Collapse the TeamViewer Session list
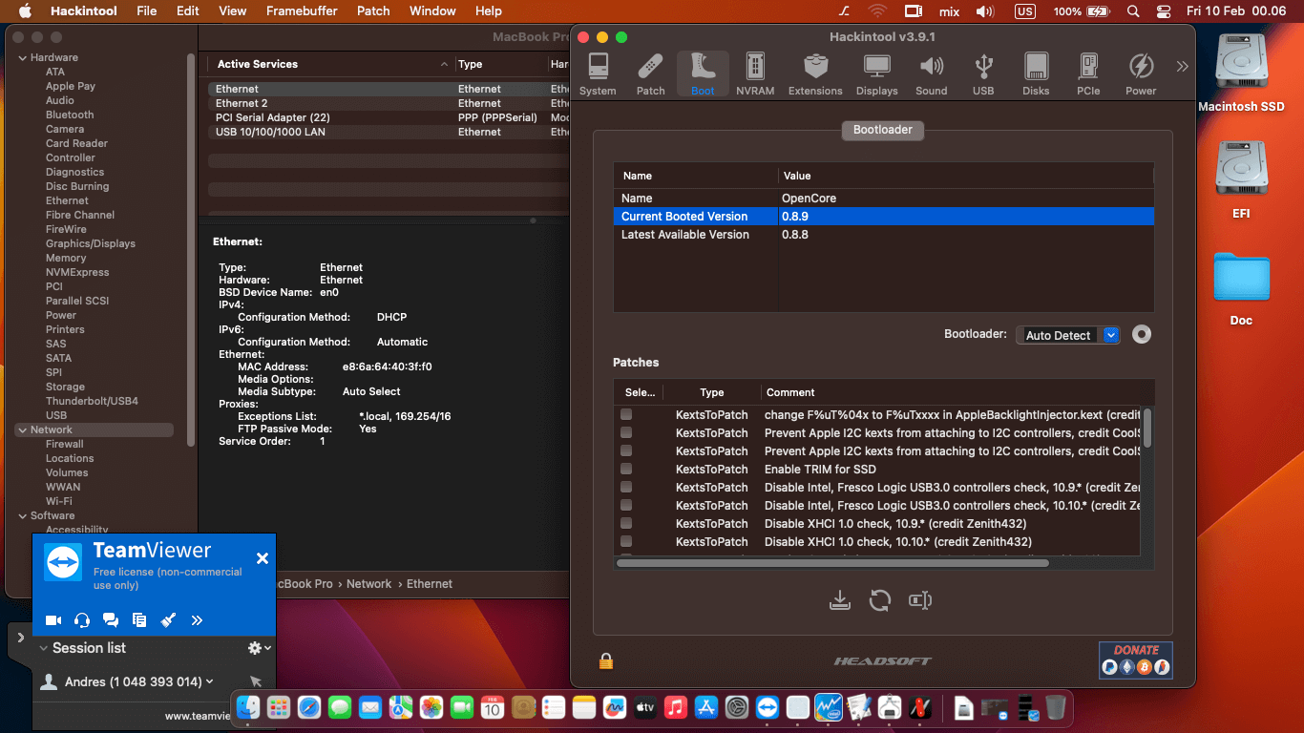The image size is (1304, 733). click(44, 648)
